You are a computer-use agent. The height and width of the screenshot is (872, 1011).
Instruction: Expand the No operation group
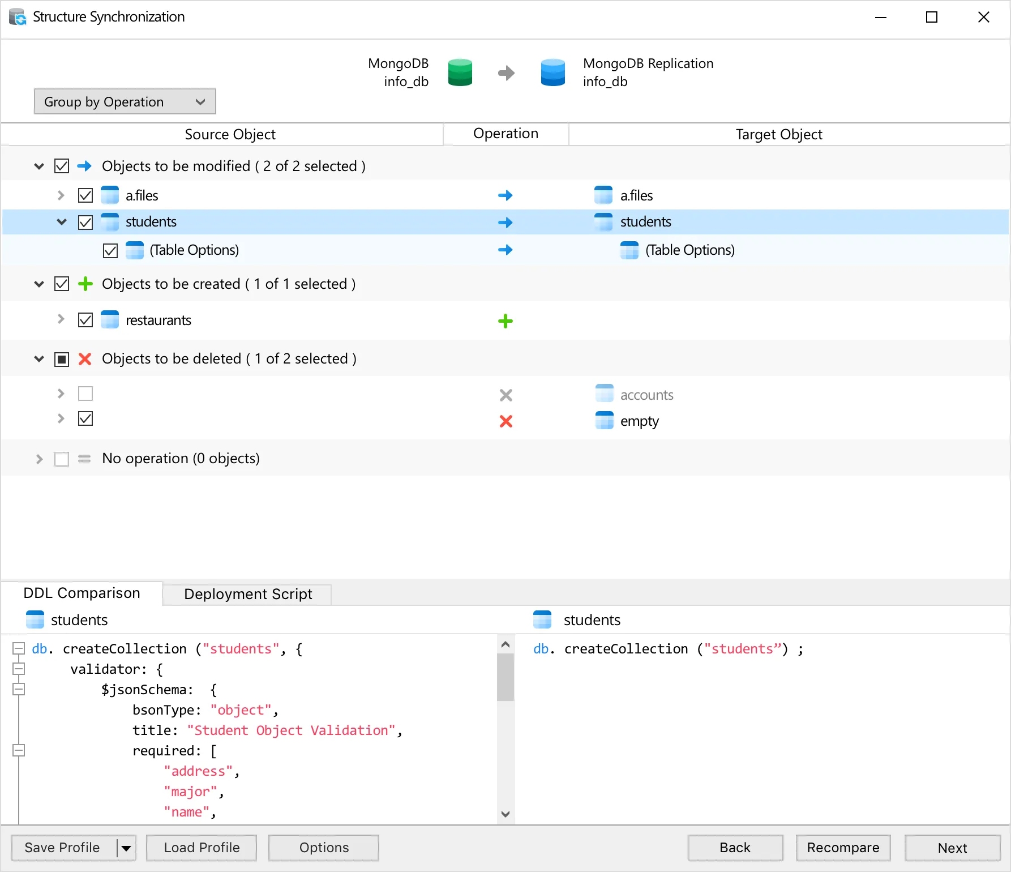click(39, 459)
